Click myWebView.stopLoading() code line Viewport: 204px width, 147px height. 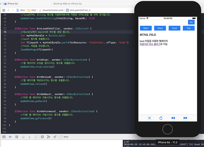37,67
